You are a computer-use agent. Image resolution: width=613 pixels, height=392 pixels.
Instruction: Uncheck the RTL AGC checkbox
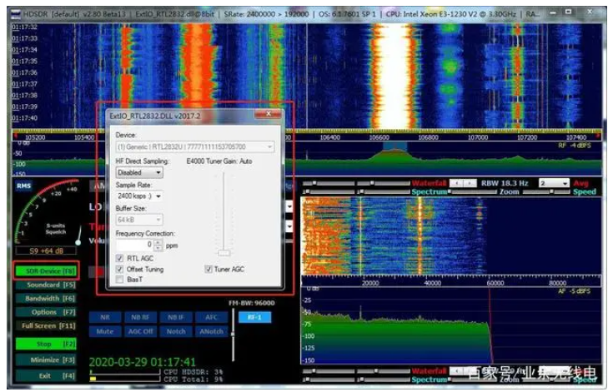tap(120, 259)
